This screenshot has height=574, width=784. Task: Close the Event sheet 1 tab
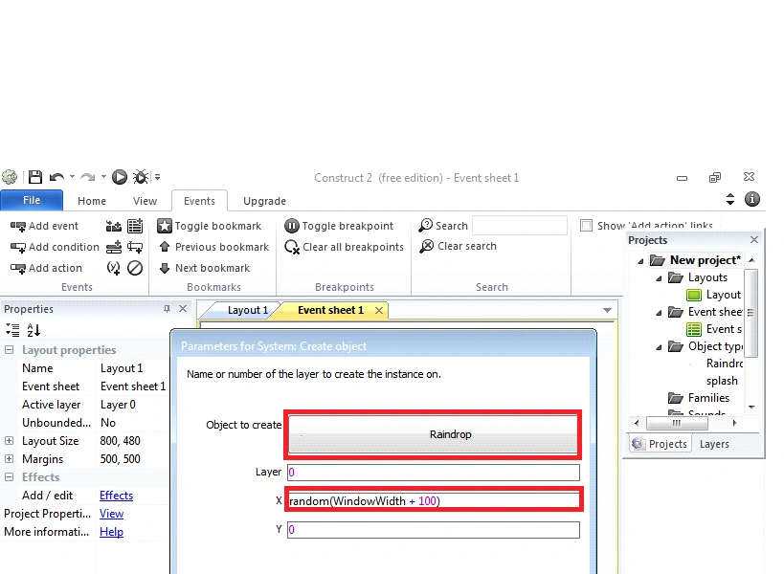[379, 310]
